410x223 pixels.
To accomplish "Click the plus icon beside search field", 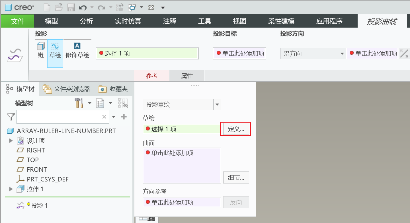I will 124,117.
